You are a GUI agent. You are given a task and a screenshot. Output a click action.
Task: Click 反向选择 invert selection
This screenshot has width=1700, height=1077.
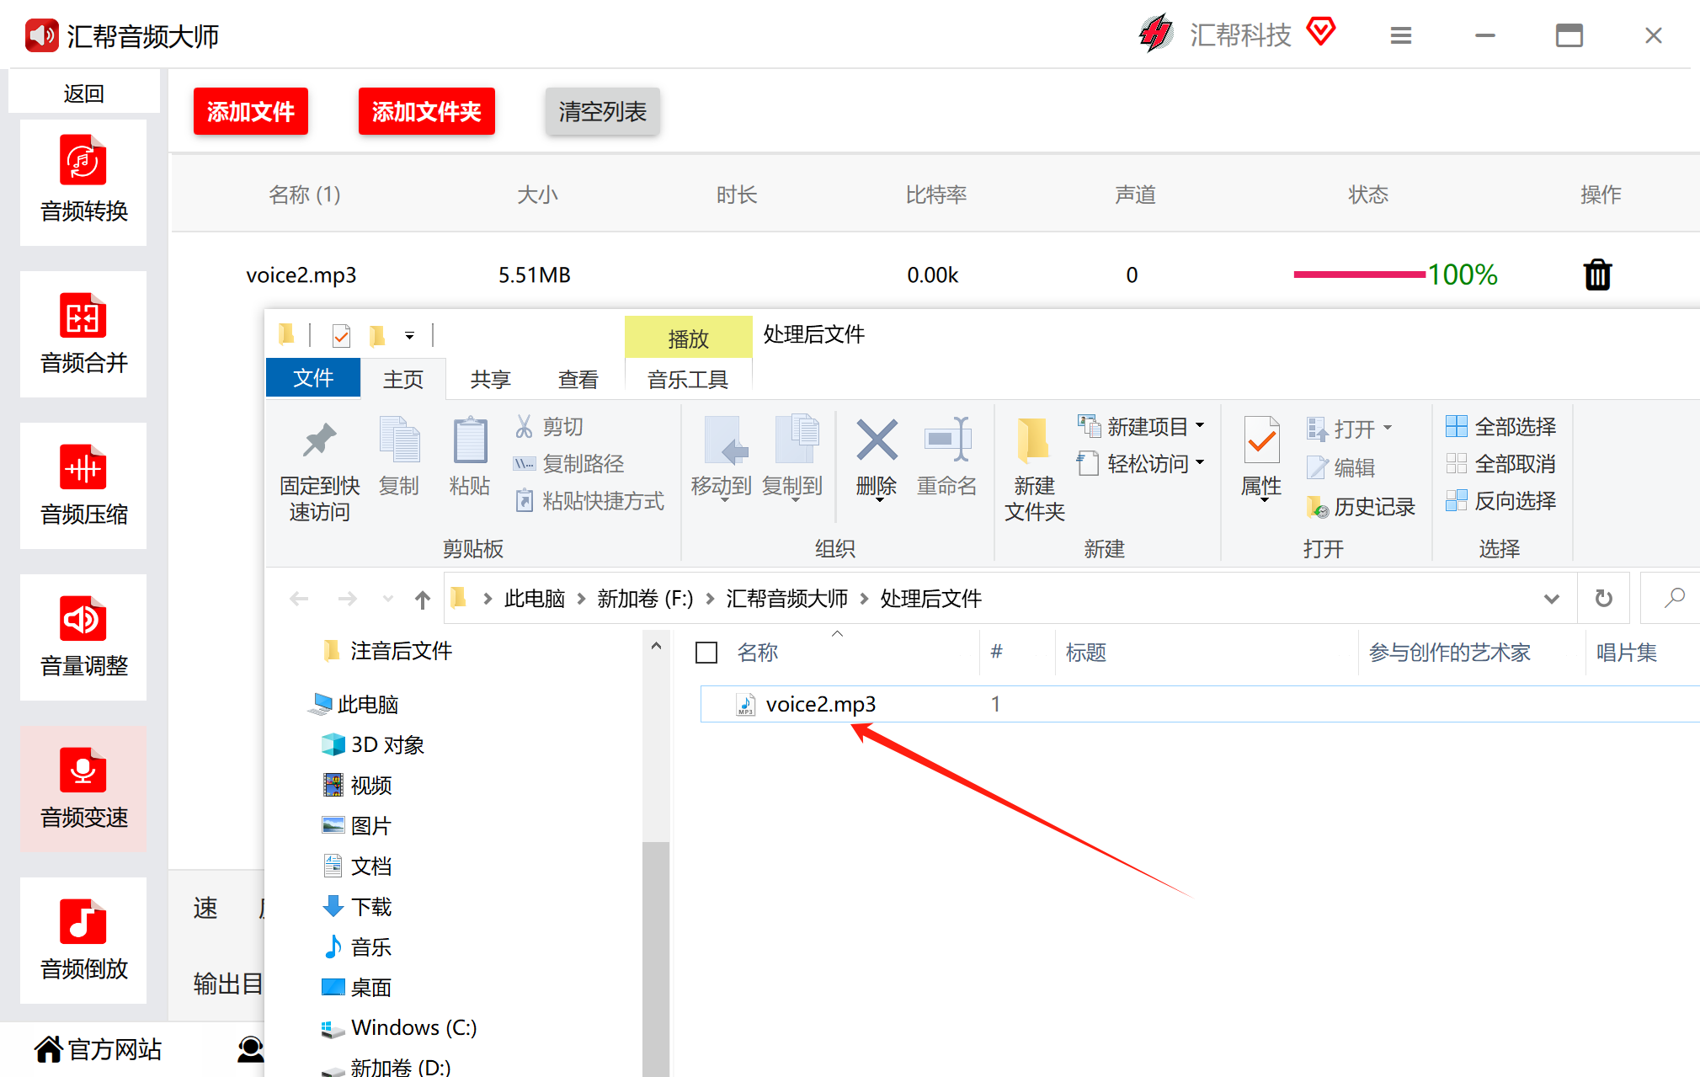pos(1501,500)
